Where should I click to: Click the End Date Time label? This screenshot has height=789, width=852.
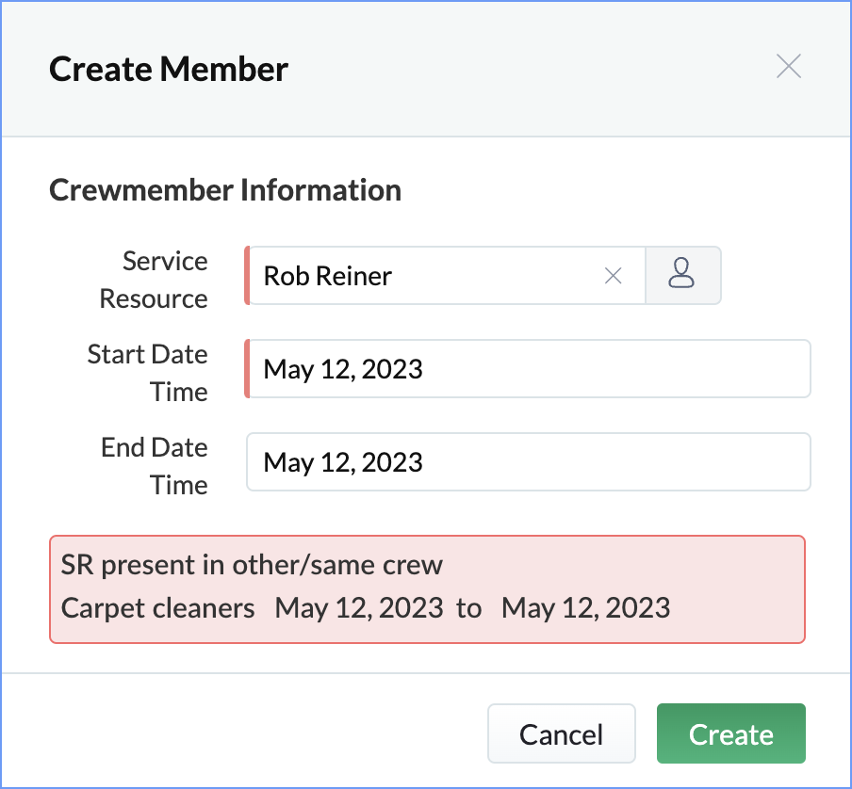pyautogui.click(x=155, y=466)
